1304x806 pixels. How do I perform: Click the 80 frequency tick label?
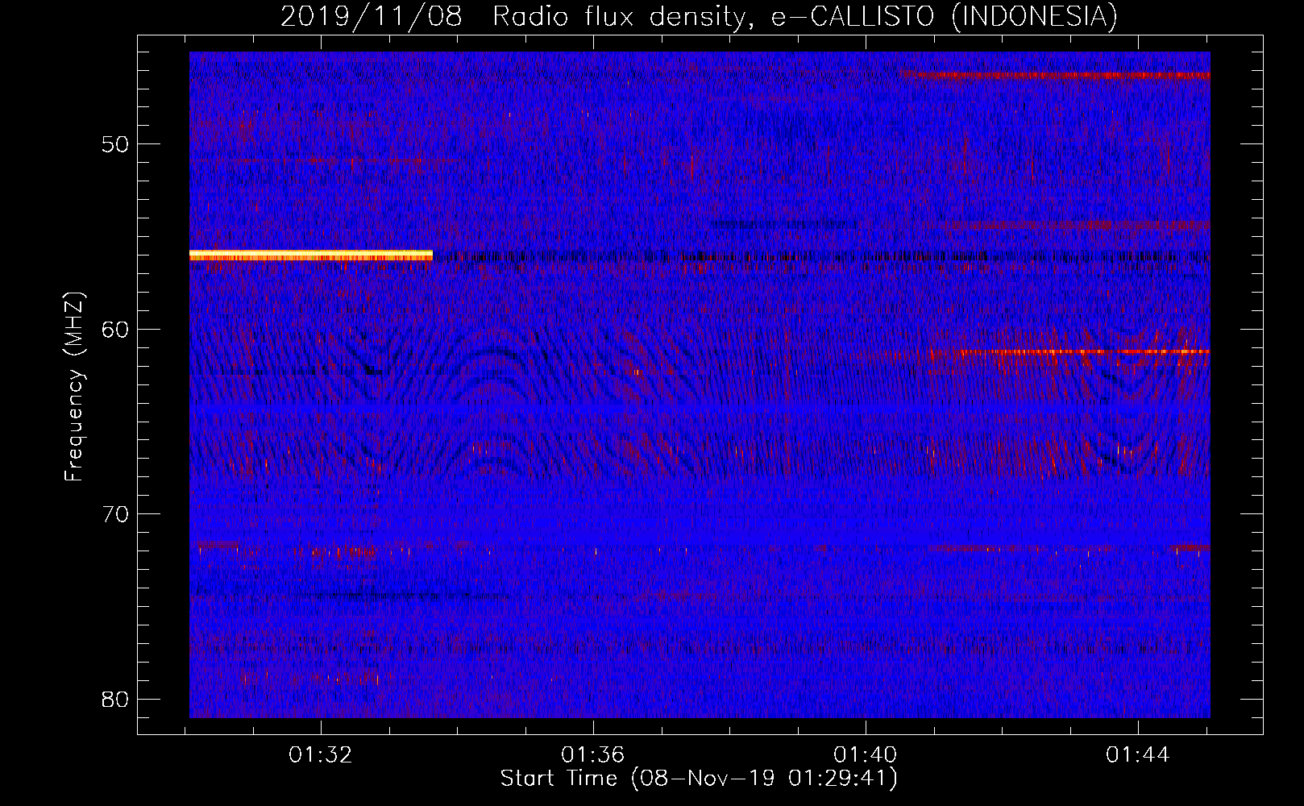pyautogui.click(x=115, y=699)
